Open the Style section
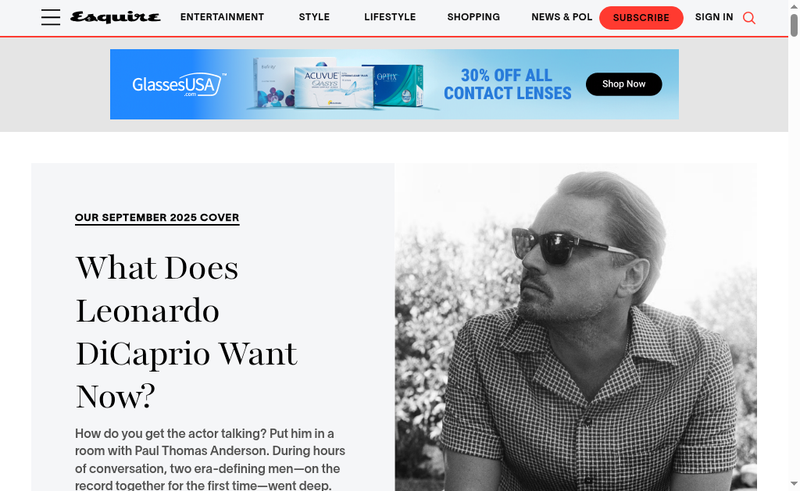 click(x=314, y=17)
